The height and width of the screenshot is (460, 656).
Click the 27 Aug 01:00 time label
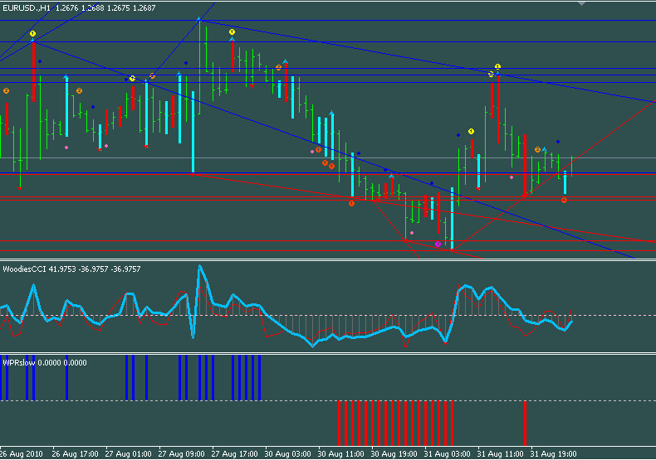coord(128,453)
